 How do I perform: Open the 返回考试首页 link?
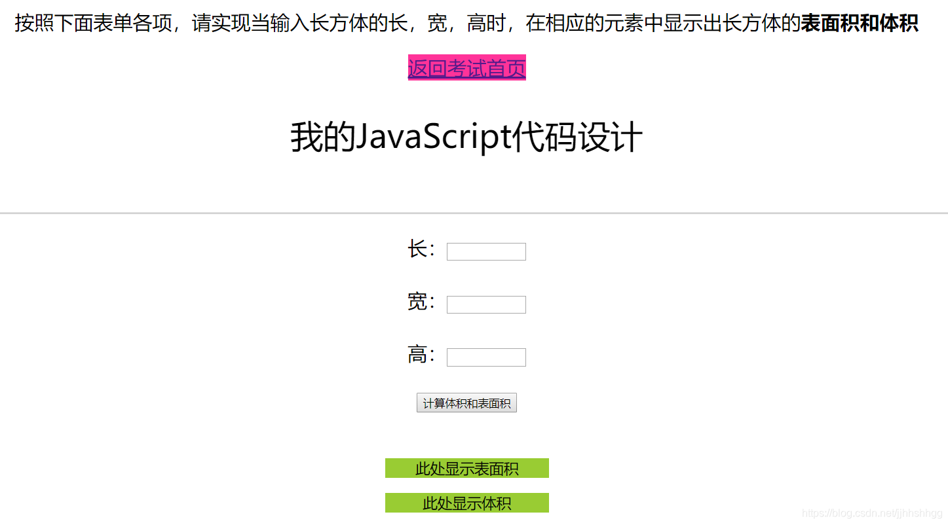pos(466,67)
